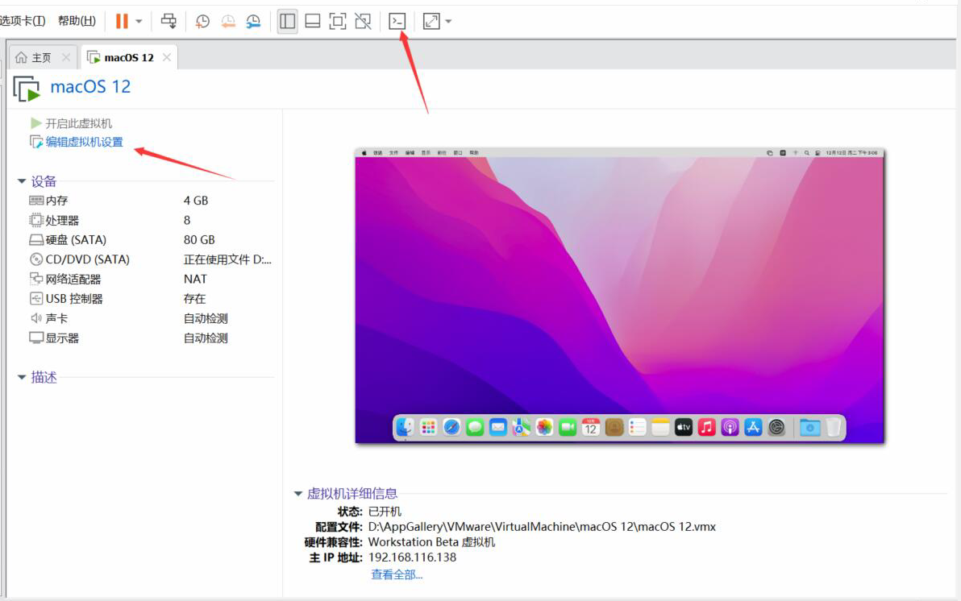Open Music in the guest dock

(x=707, y=428)
